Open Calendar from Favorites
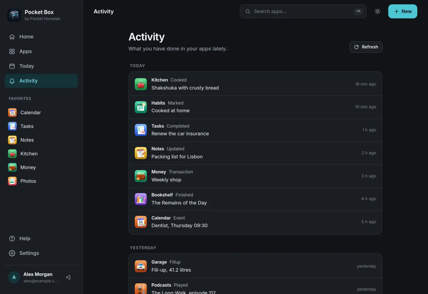Viewport: 428px width, 294px height. tap(41, 113)
